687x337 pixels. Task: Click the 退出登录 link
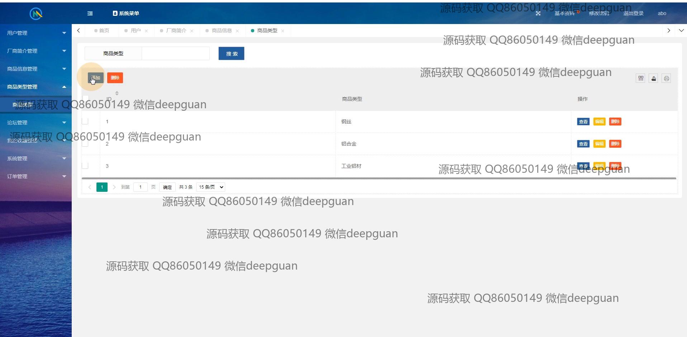[x=633, y=13]
